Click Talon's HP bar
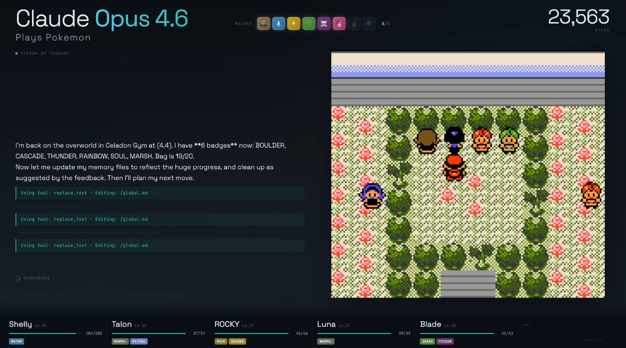 coord(149,333)
